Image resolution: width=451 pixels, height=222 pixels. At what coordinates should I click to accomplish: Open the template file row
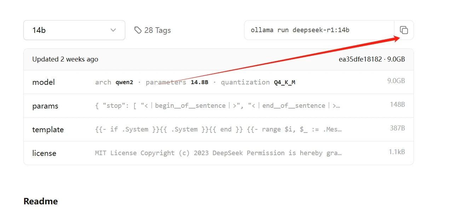pyautogui.click(x=219, y=129)
